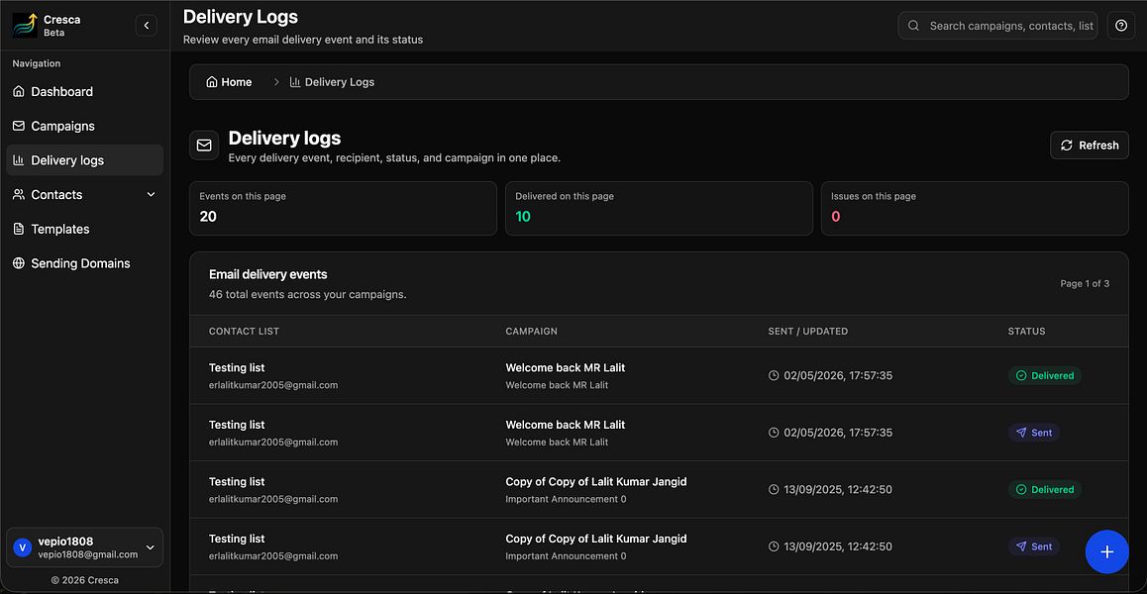This screenshot has width=1147, height=594.
Task: Click the home icon in the breadcrumb
Action: click(212, 82)
